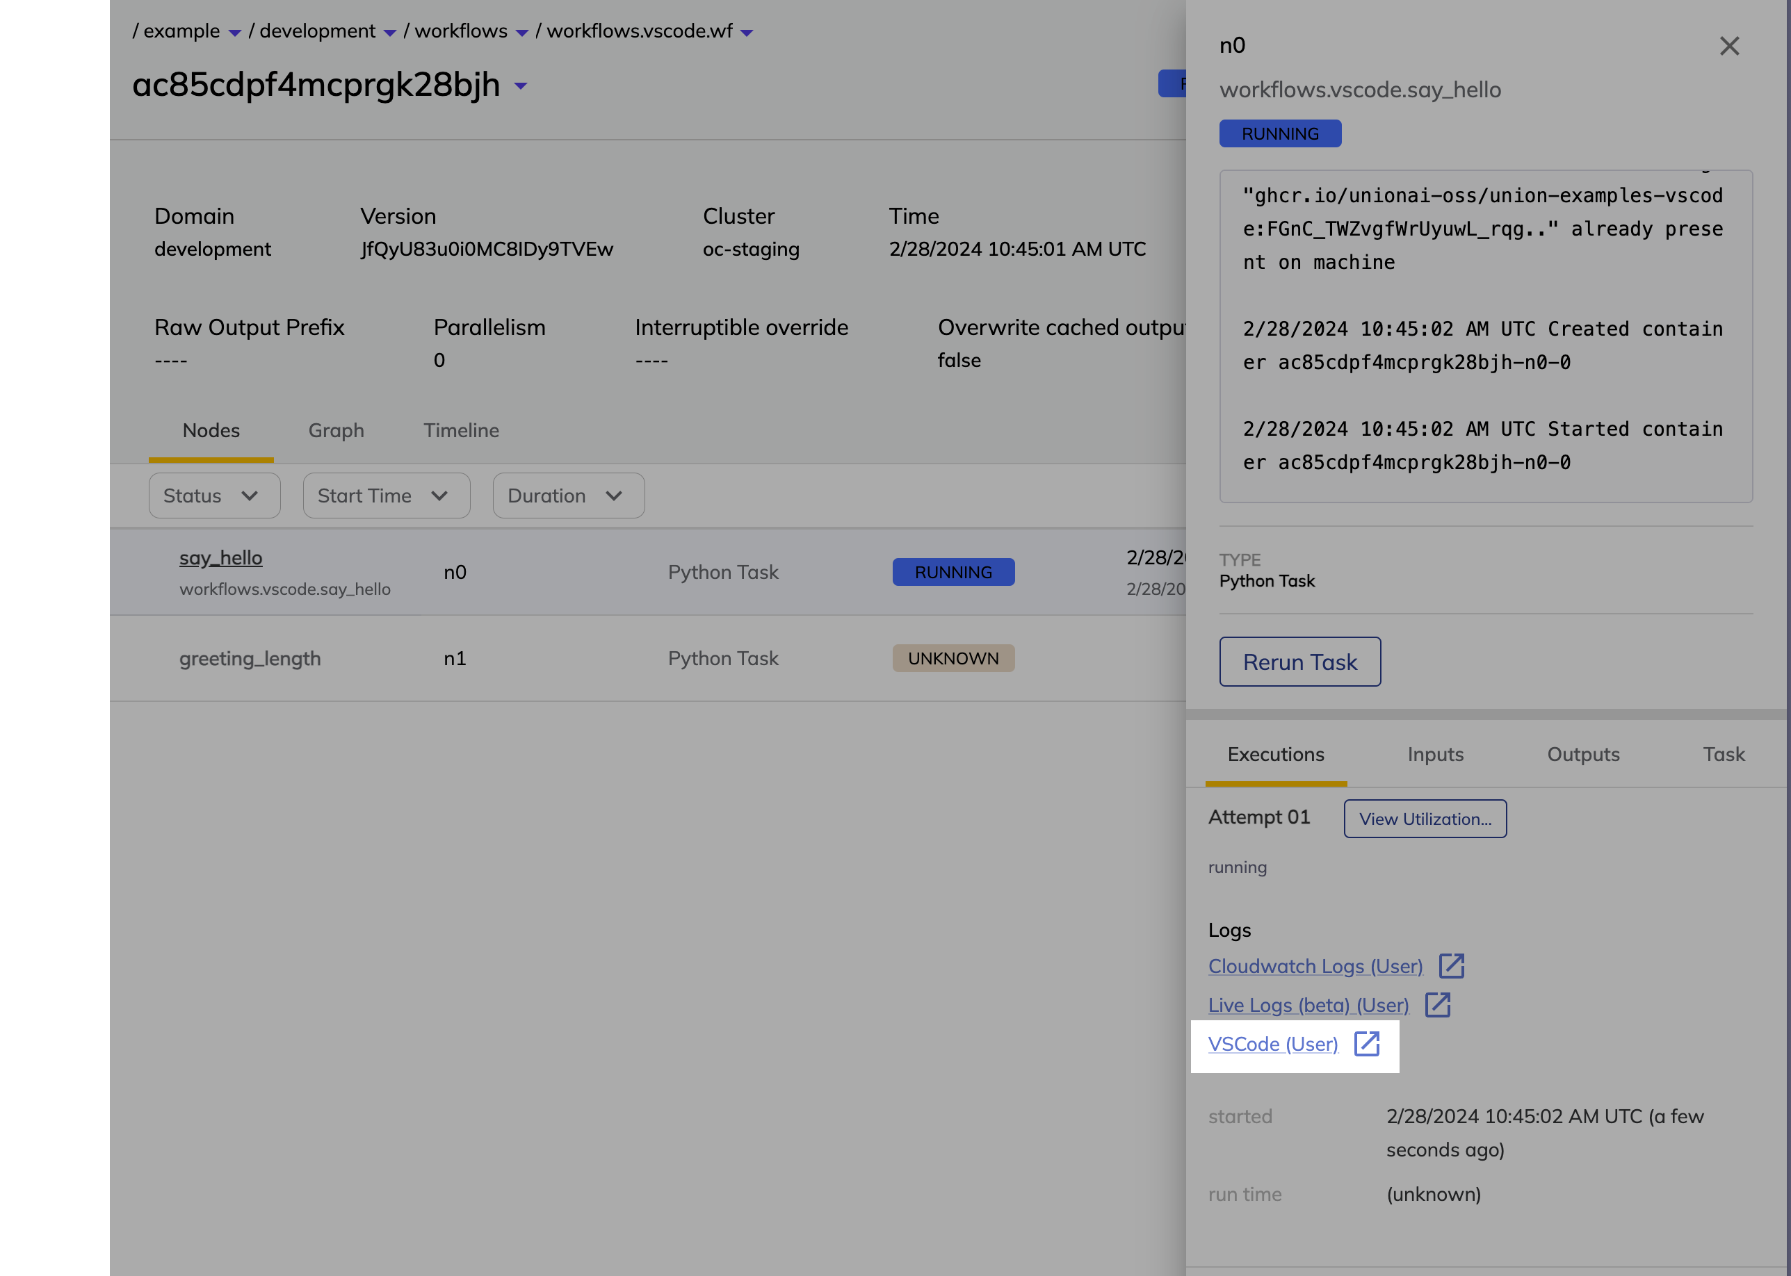Expand the example project breadcrumb dropdown
The height and width of the screenshot is (1276, 1791).
click(234, 33)
